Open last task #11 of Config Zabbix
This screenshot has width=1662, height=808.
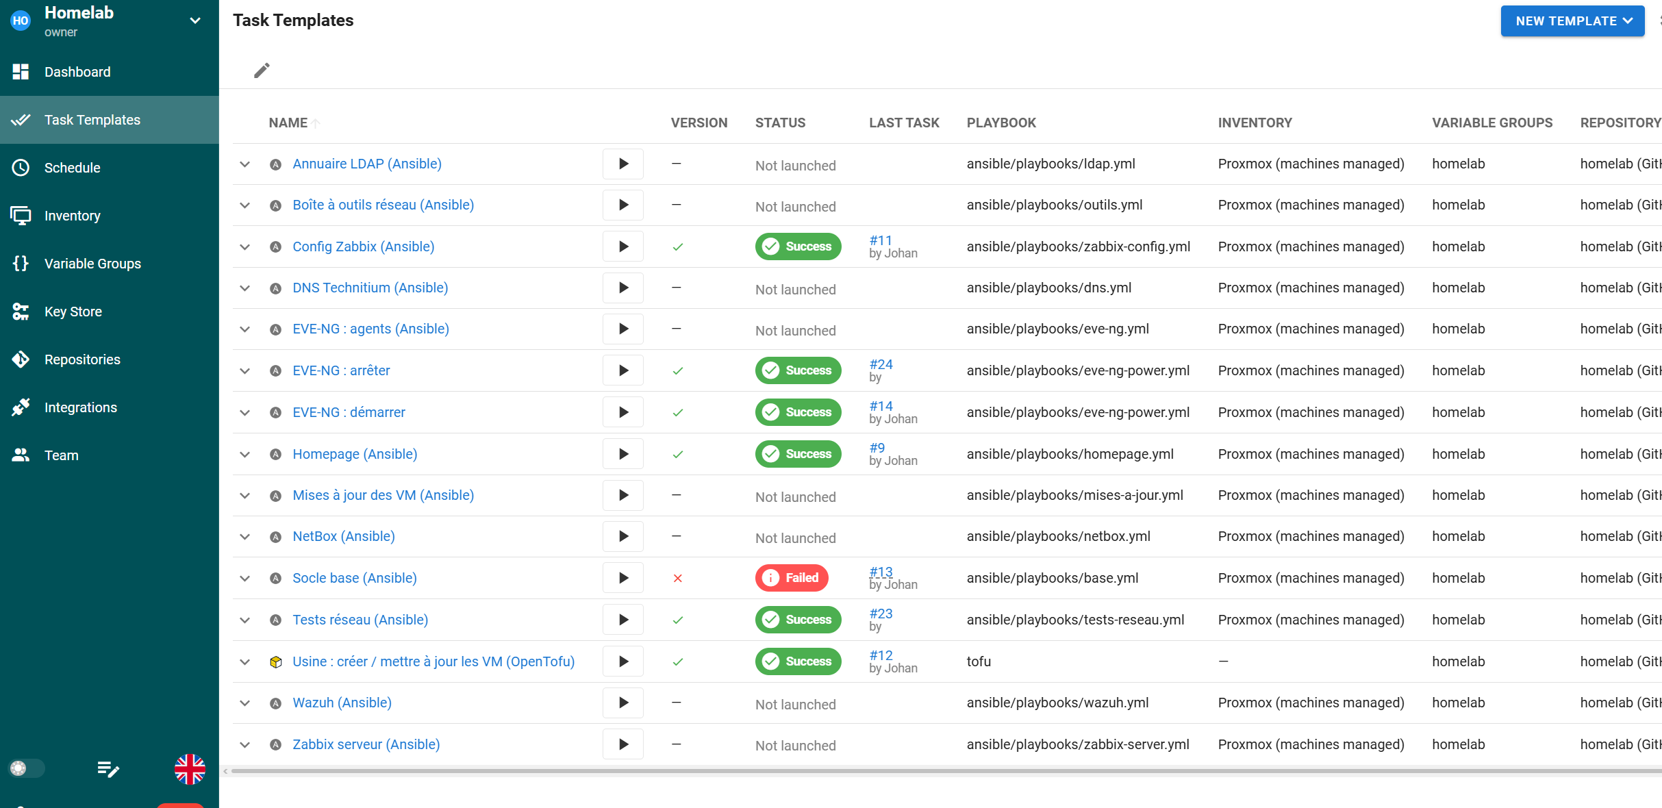[x=881, y=240]
